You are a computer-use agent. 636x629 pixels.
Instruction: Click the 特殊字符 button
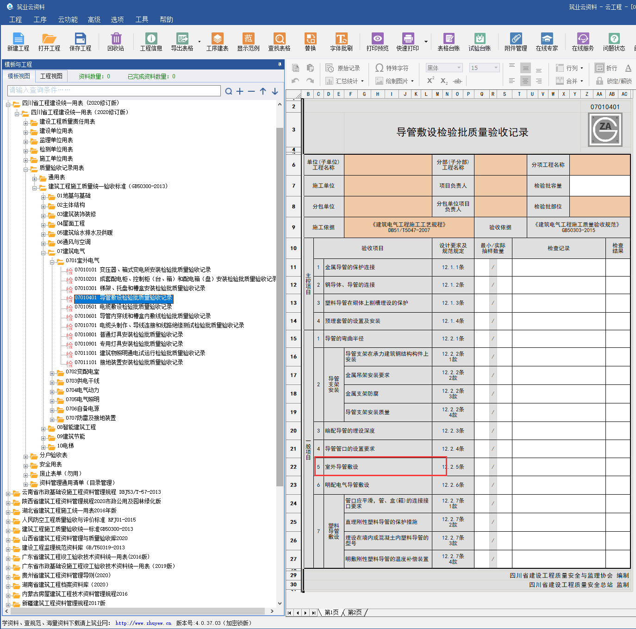(x=392, y=68)
